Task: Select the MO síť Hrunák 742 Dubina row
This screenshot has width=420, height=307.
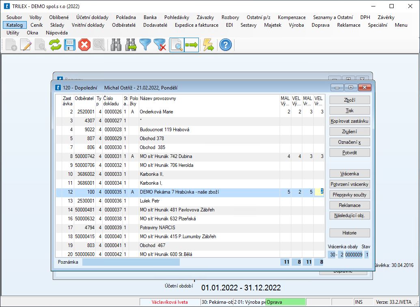Action: 190,156
